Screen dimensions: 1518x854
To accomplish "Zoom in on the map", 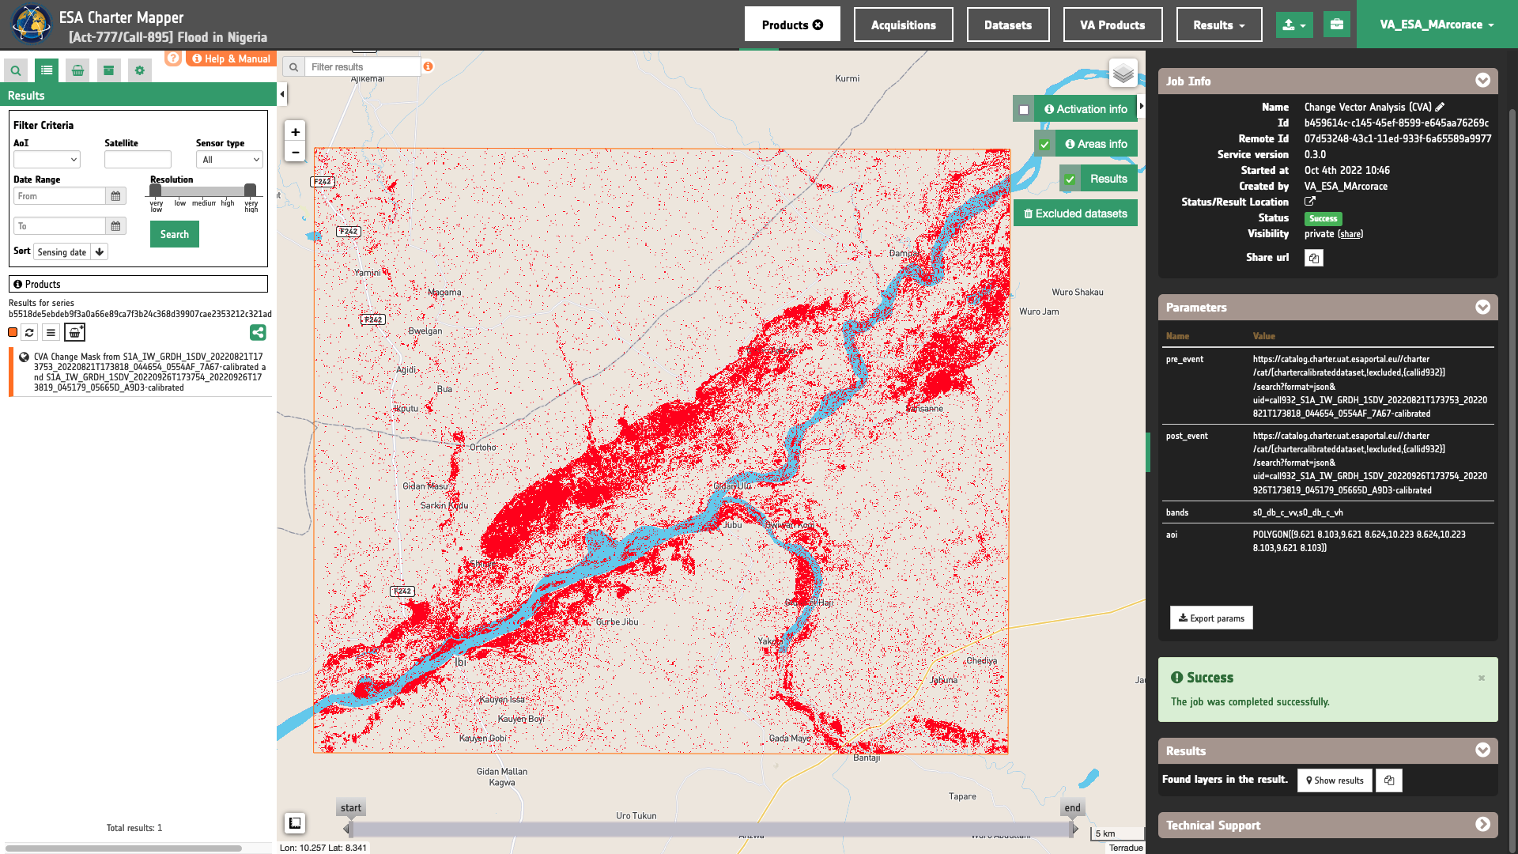I will (295, 132).
